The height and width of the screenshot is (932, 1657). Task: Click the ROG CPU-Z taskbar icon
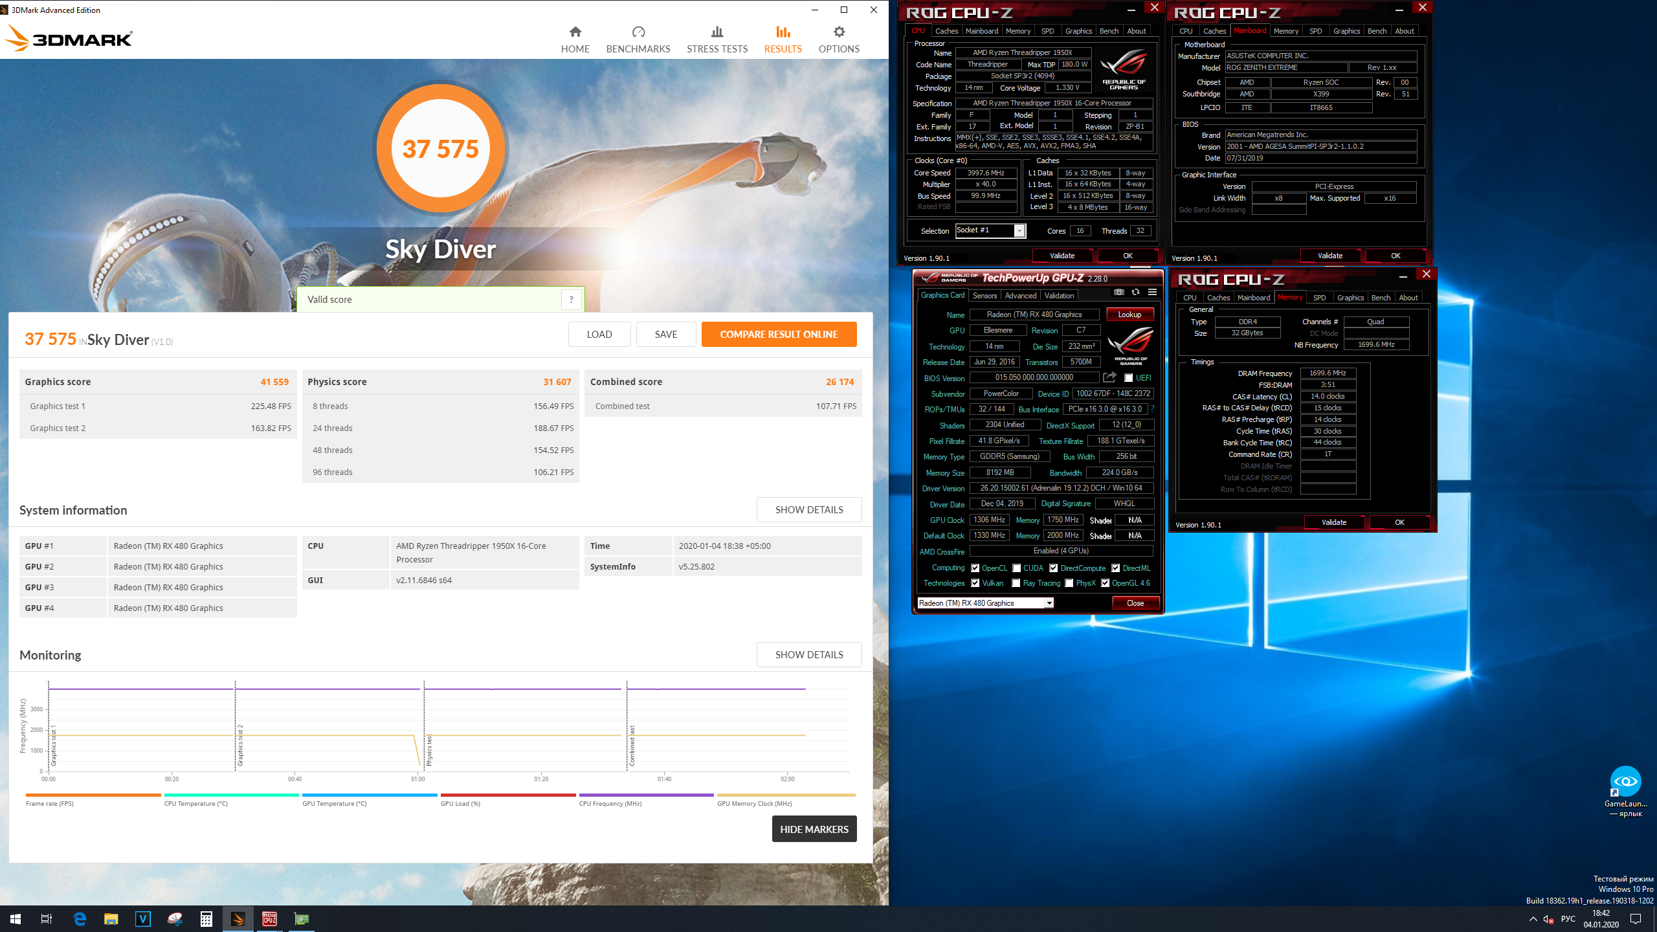point(270,919)
